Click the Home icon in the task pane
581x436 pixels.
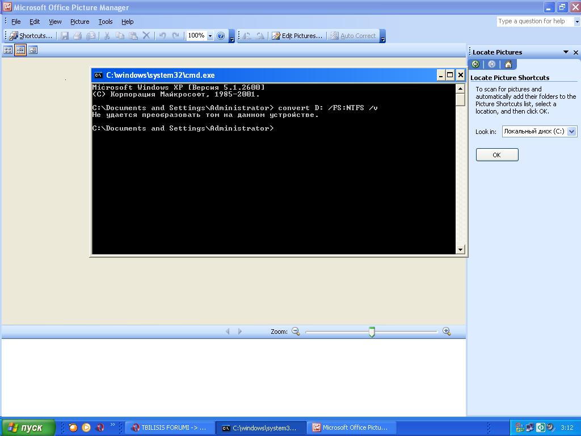[508, 64]
